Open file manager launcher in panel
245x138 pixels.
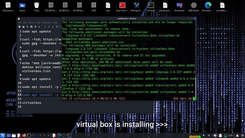pos(14,135)
